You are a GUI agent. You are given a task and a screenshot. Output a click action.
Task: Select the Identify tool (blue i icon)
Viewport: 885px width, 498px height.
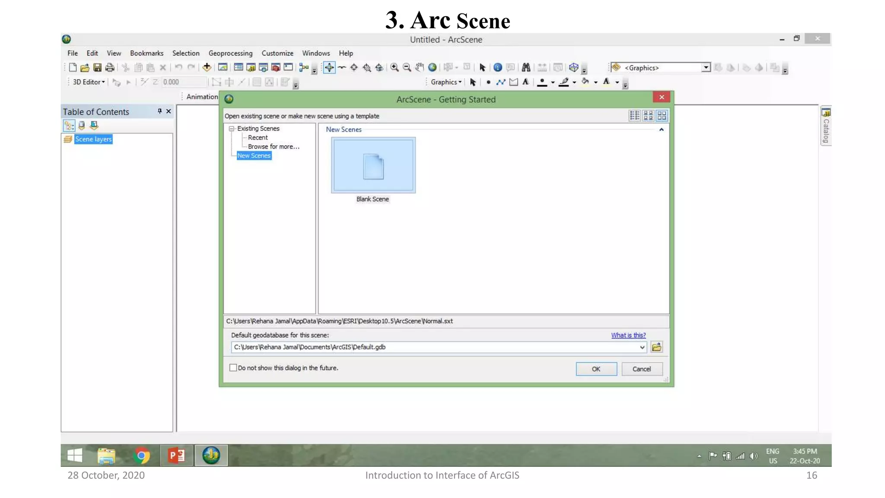tap(498, 67)
